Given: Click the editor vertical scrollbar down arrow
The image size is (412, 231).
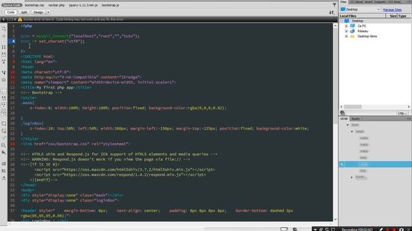Looking at the screenshot, I should [x=335, y=219].
